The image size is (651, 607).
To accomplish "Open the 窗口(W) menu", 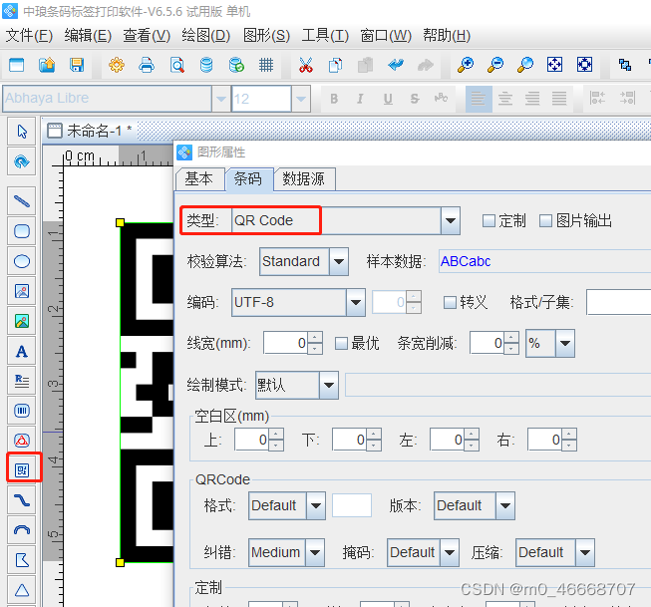I will [x=386, y=36].
